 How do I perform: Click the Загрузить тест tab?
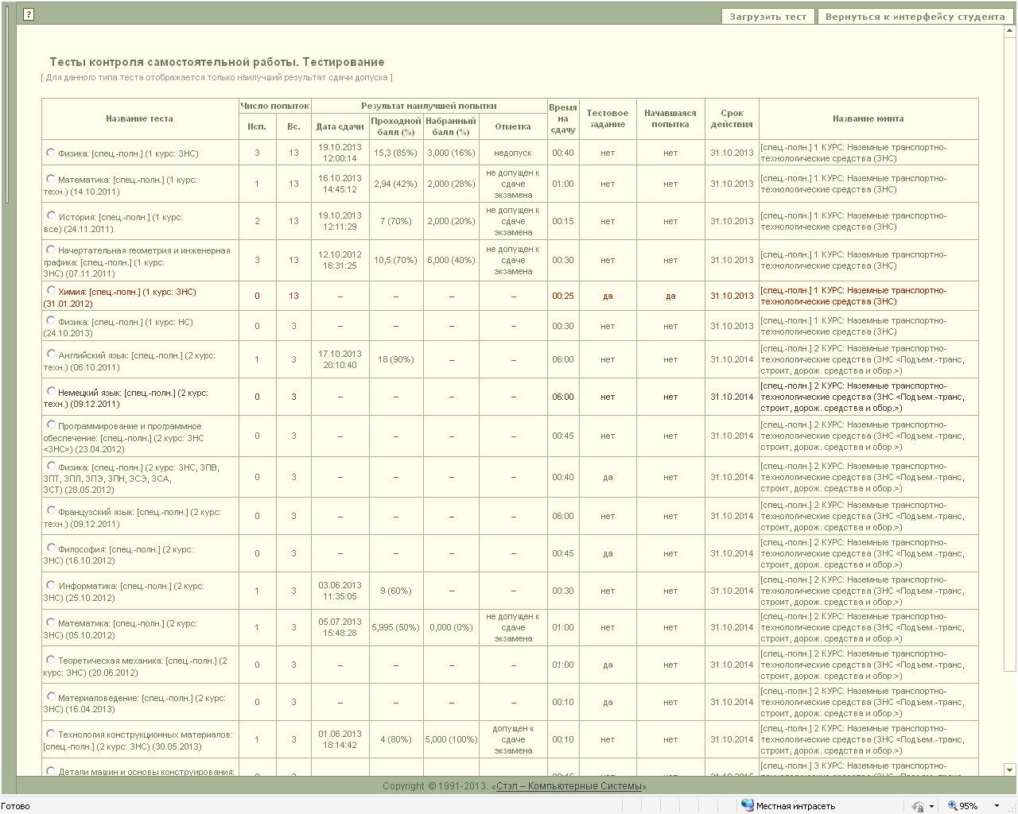767,17
